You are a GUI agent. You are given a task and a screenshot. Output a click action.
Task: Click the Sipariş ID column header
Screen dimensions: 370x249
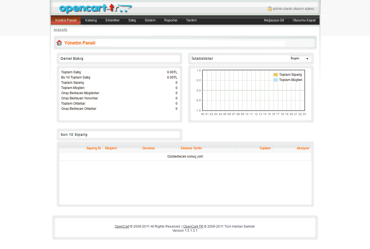click(x=94, y=148)
